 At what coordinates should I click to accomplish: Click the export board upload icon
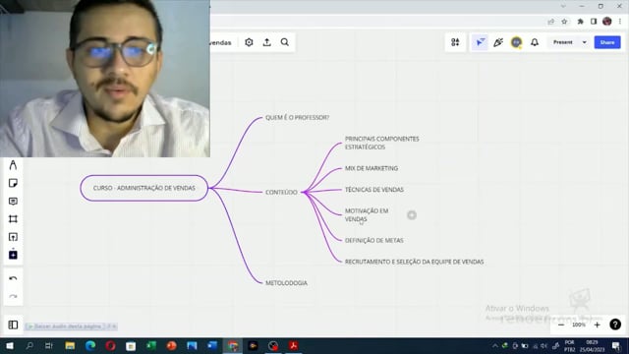pyautogui.click(x=266, y=42)
